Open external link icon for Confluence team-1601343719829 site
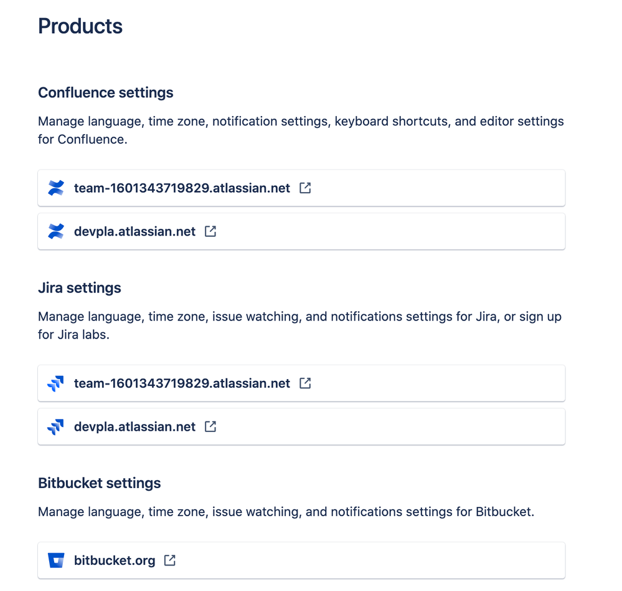Viewport: 622px width, 591px height. (305, 188)
